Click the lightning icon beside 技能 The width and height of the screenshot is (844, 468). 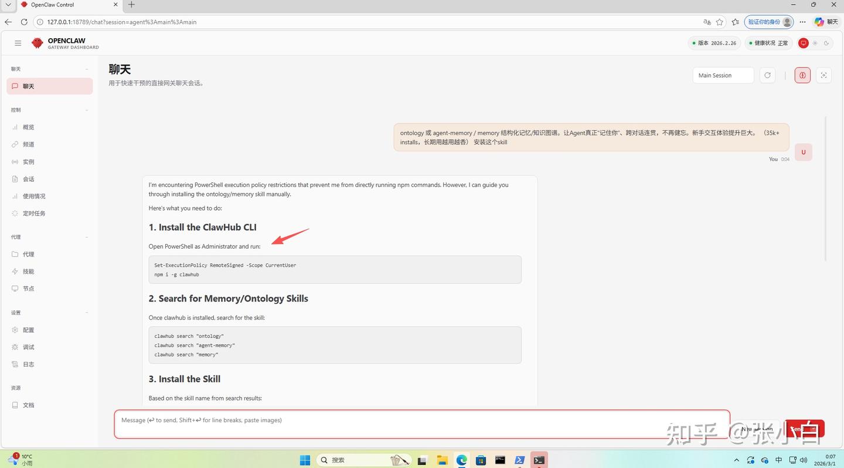pyautogui.click(x=15, y=272)
